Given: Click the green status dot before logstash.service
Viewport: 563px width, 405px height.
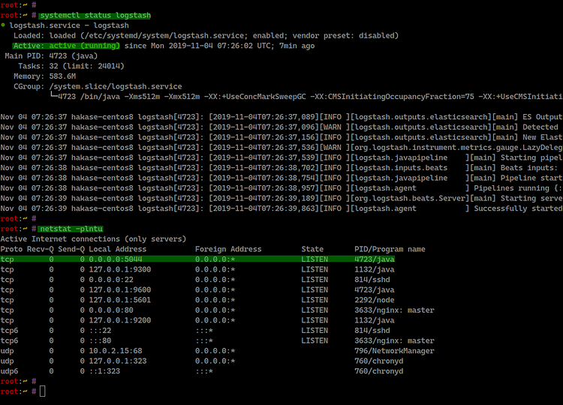Looking at the screenshot, I should (3, 25).
